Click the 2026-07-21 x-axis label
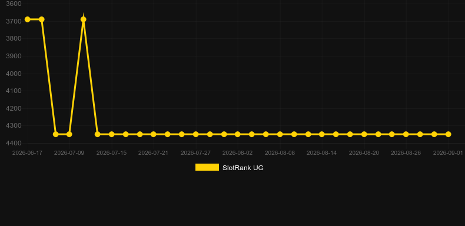Image resolution: width=465 pixels, height=226 pixels. pyautogui.click(x=153, y=153)
